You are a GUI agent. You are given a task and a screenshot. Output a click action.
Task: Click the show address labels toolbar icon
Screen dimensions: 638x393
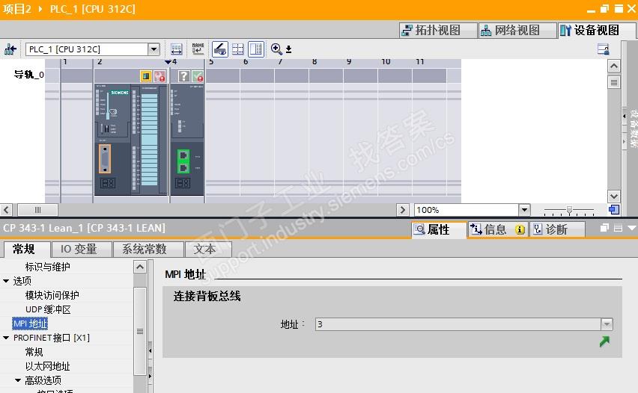click(x=176, y=49)
